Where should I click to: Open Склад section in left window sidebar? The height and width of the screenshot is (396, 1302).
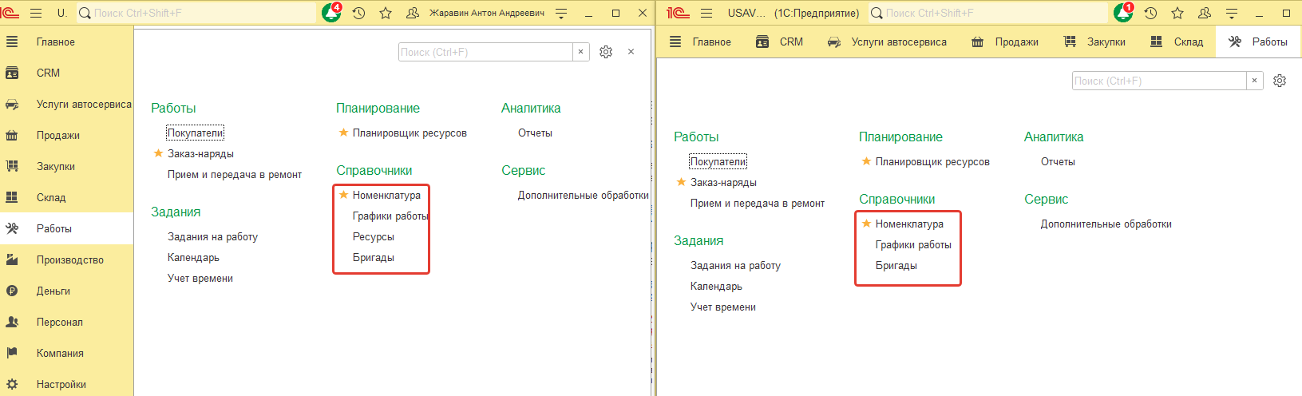66,197
